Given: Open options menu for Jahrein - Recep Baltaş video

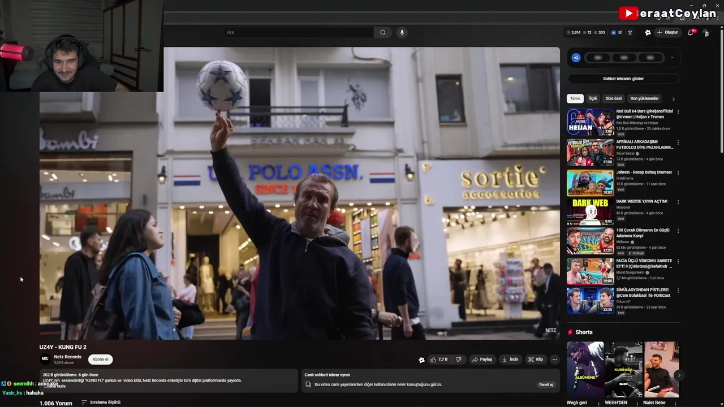Looking at the screenshot, I should point(678,173).
